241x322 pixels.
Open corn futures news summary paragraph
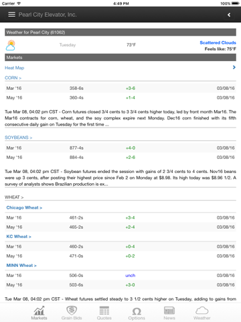pyautogui.click(x=120, y=118)
